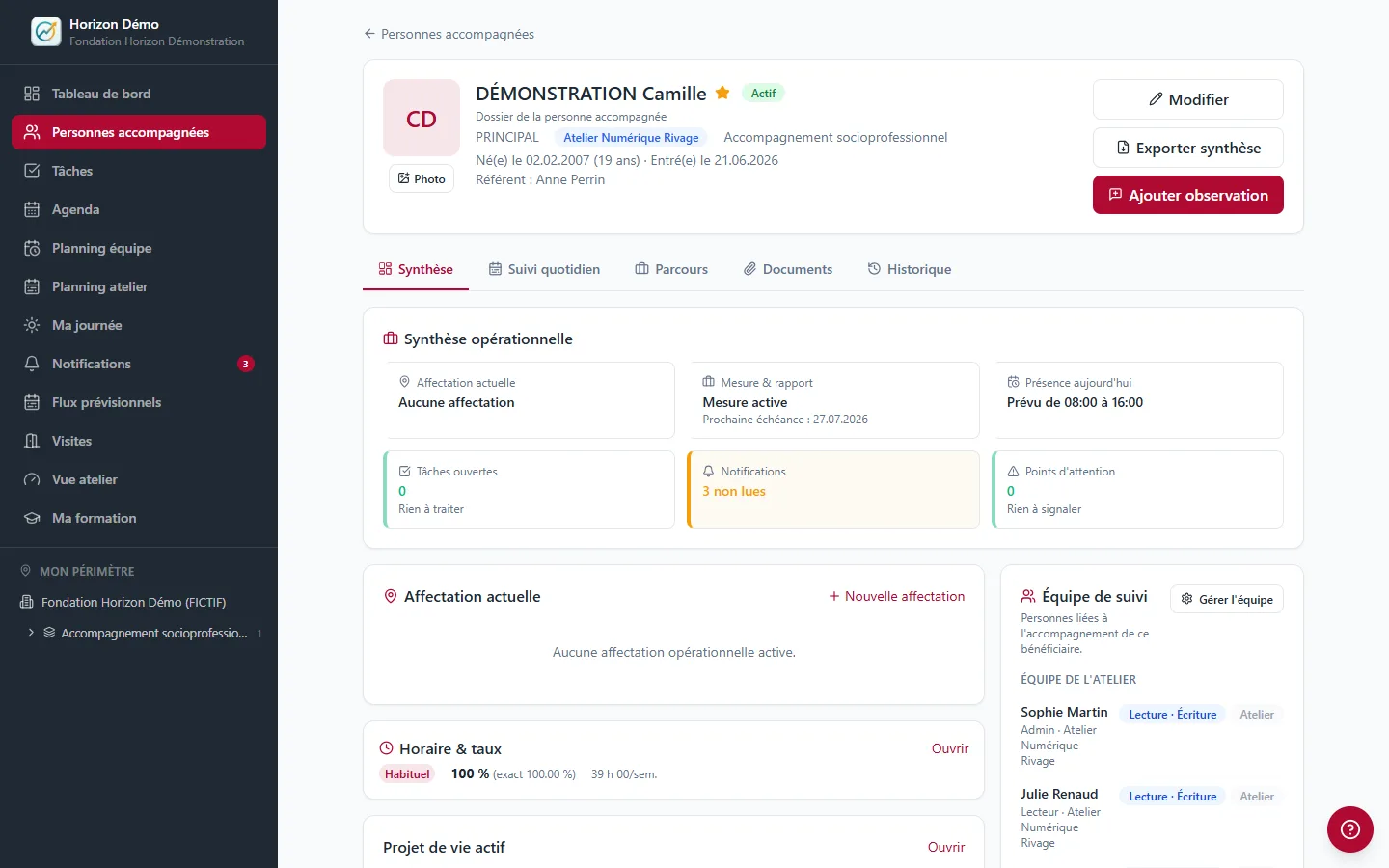This screenshot has height=868, width=1389.
Task: Open the Mesure & rapport card
Action: (833, 400)
